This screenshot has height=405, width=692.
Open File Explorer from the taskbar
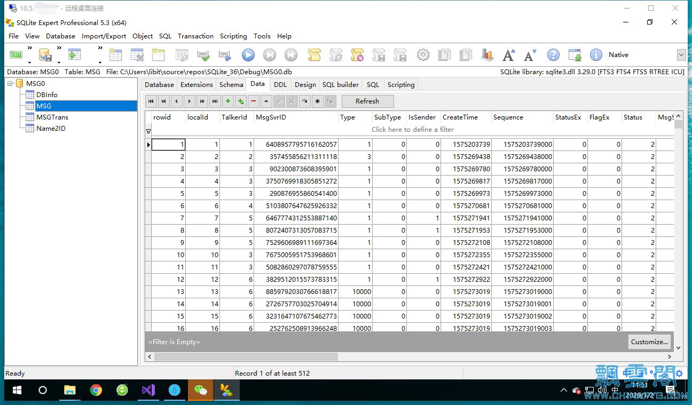(70, 391)
